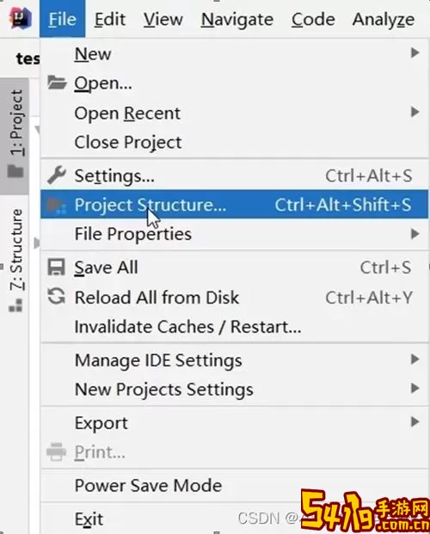Click the Project Structure icon
This screenshot has height=534, width=430.
click(x=57, y=205)
